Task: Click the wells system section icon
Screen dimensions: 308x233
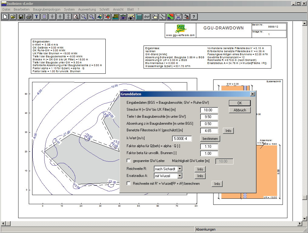Action: pos(123,17)
